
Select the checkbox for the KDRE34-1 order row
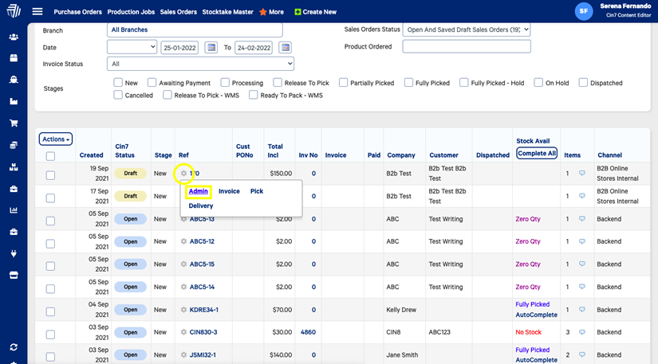[x=50, y=311]
